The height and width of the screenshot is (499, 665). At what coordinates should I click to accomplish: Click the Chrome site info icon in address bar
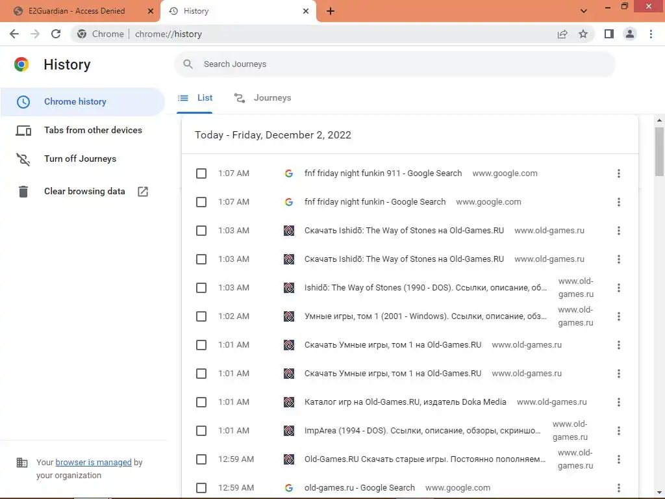click(82, 34)
